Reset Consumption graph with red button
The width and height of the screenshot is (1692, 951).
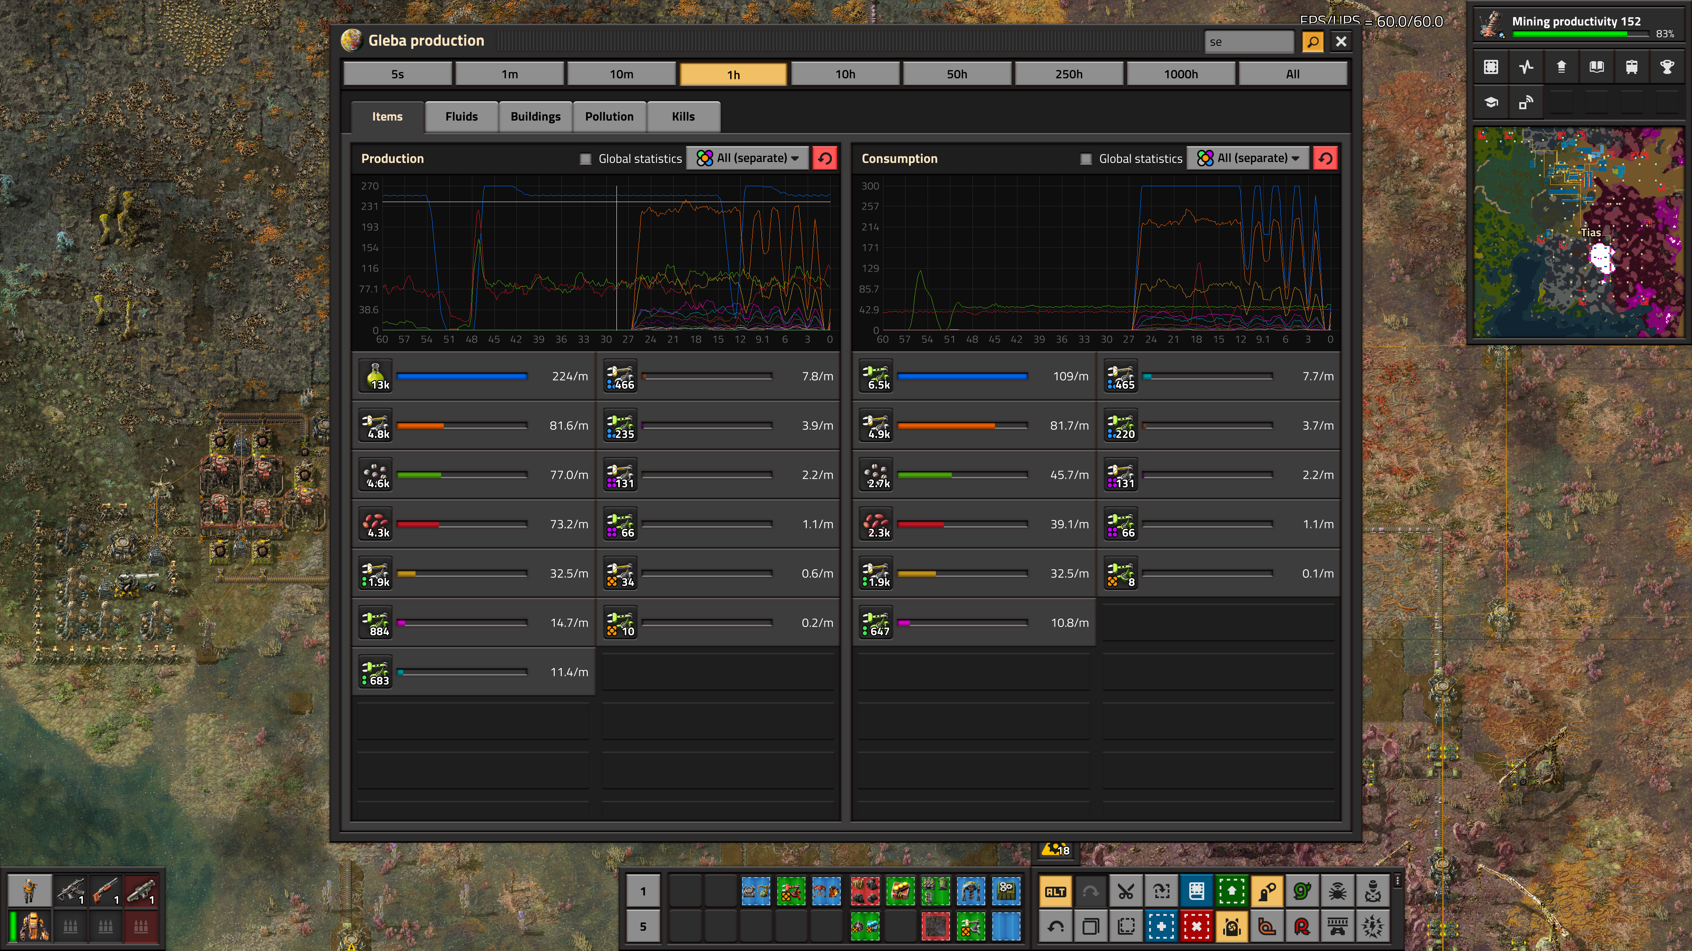(1325, 158)
